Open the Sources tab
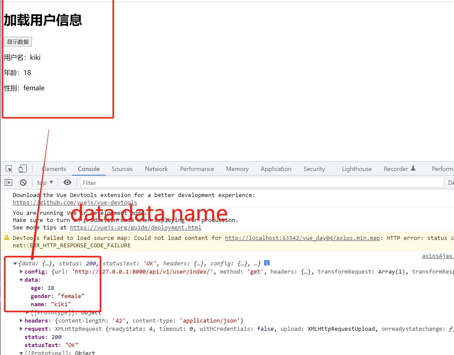This screenshot has width=454, height=355. 122,169
